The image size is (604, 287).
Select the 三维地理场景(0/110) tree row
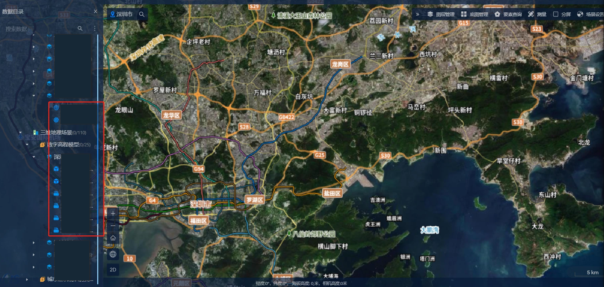point(60,133)
